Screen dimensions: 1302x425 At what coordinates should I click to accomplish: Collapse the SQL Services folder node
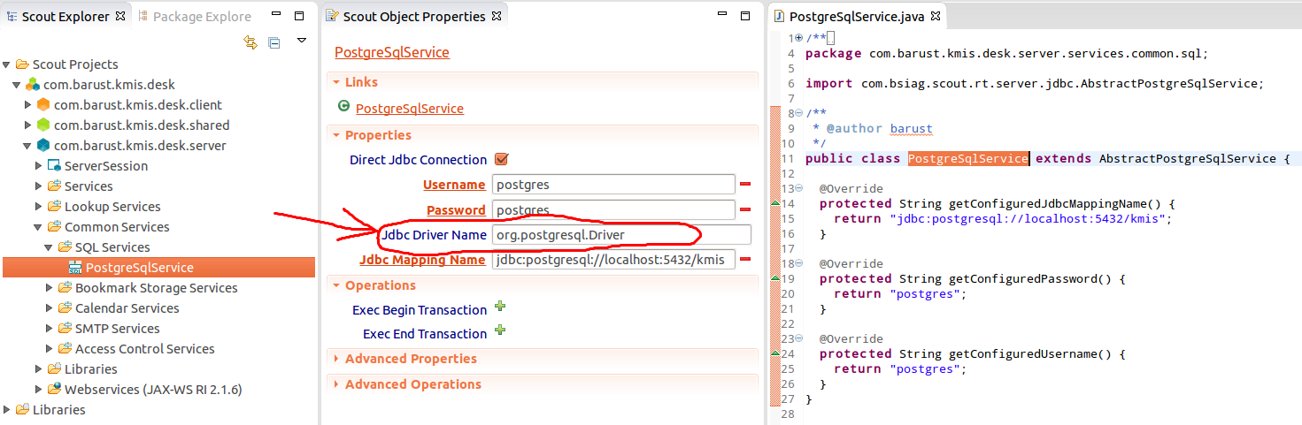(50, 247)
